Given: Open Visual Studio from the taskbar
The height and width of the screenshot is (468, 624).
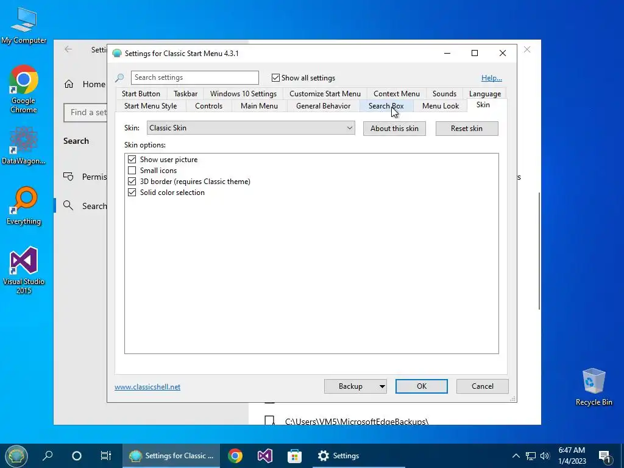Looking at the screenshot, I should [x=264, y=456].
